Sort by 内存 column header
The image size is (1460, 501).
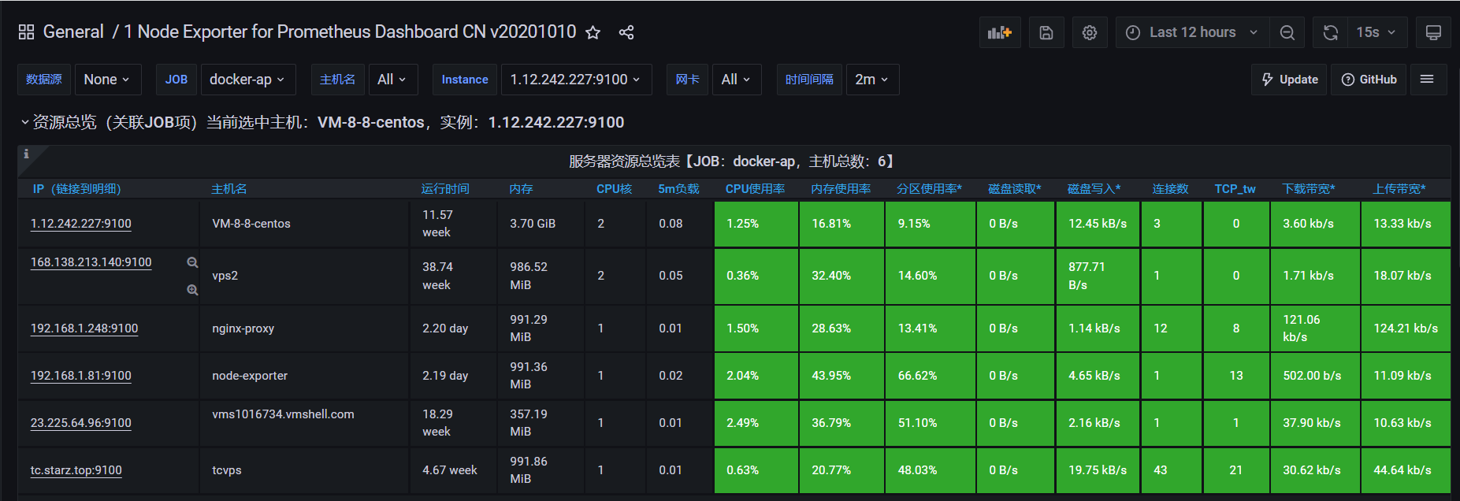(521, 189)
